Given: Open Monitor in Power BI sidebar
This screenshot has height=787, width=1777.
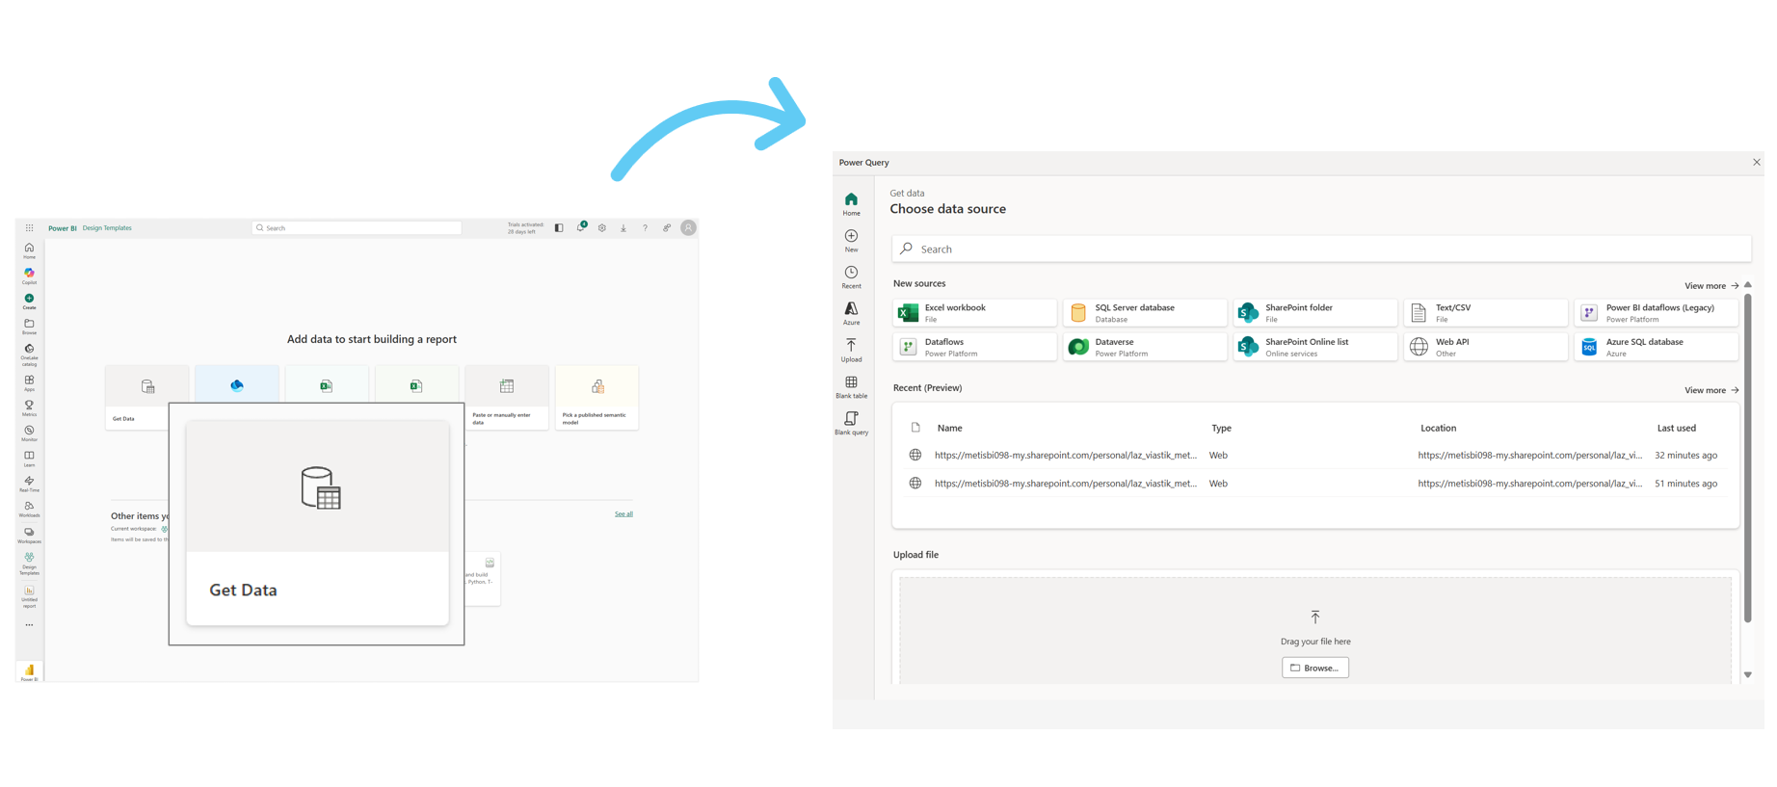Looking at the screenshot, I should pos(29,433).
